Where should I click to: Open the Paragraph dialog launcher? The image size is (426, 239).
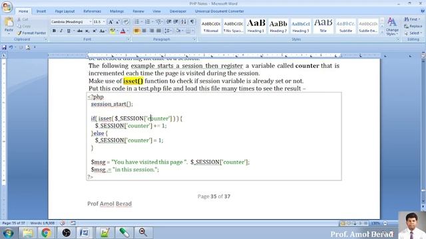click(x=194, y=40)
